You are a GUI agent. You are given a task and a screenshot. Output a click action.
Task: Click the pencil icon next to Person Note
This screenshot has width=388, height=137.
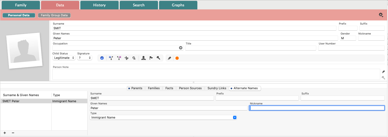384,72
